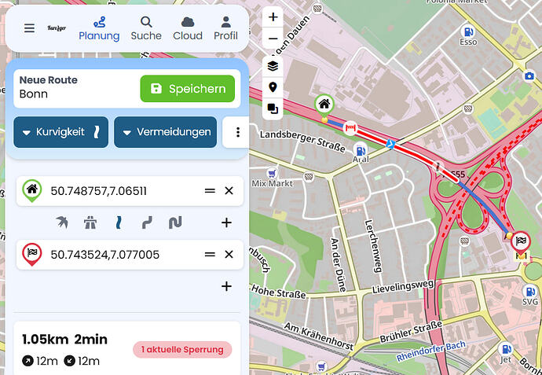Save route with Speichern button
Image resolution: width=542 pixels, height=375 pixels.
point(188,89)
